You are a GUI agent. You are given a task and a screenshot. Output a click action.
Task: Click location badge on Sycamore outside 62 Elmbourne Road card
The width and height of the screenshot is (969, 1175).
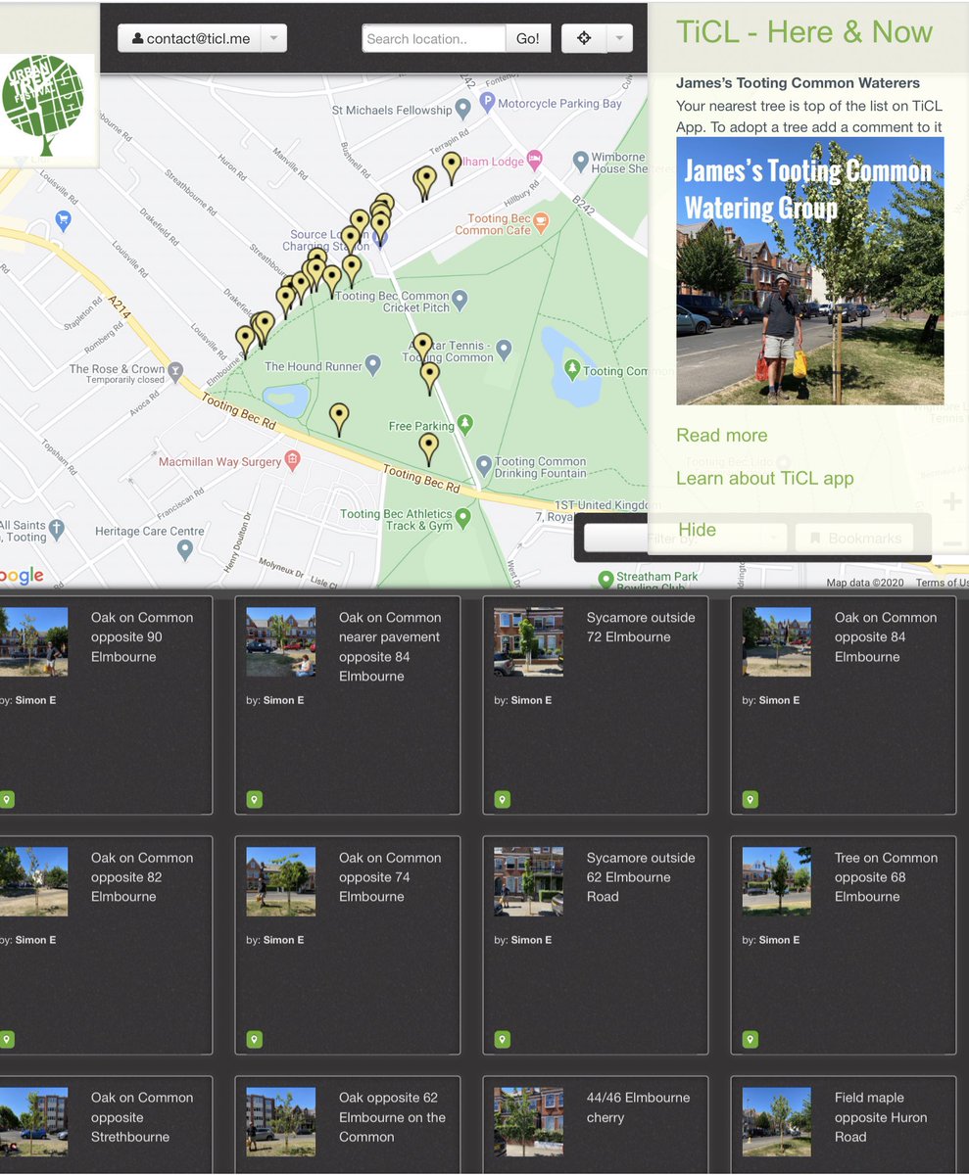click(502, 1039)
